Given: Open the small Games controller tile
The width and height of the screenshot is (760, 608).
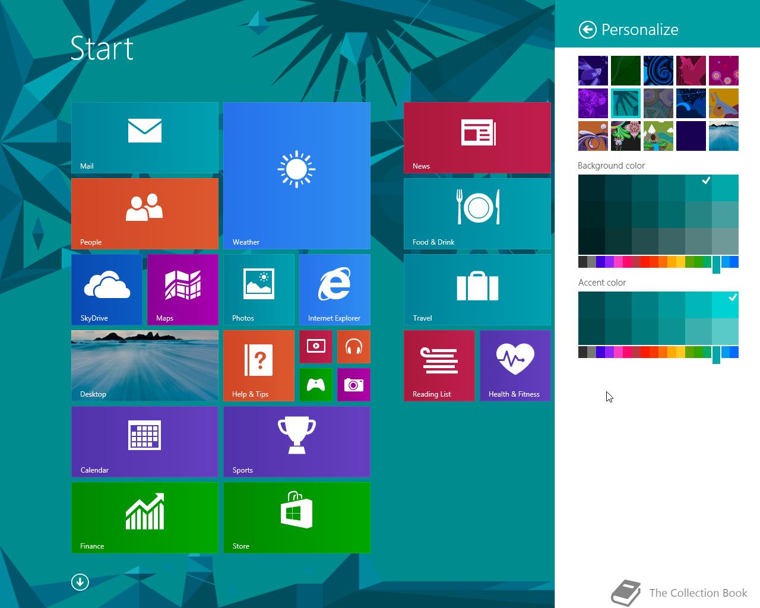Looking at the screenshot, I should [316, 385].
